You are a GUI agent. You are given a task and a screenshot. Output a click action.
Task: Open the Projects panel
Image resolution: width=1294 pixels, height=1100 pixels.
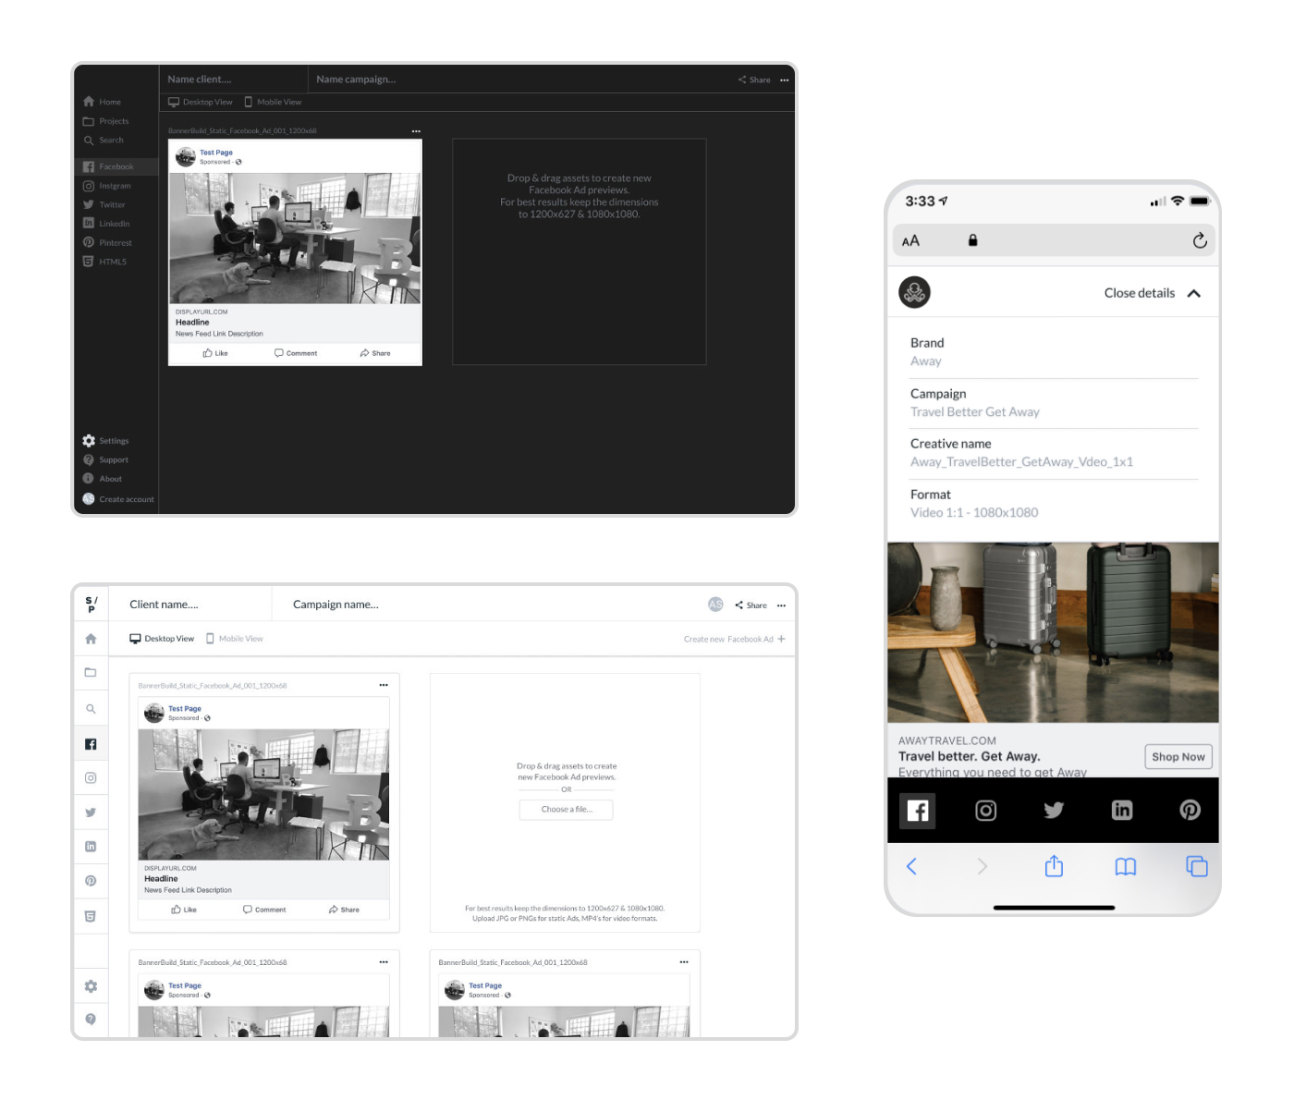[x=113, y=120]
